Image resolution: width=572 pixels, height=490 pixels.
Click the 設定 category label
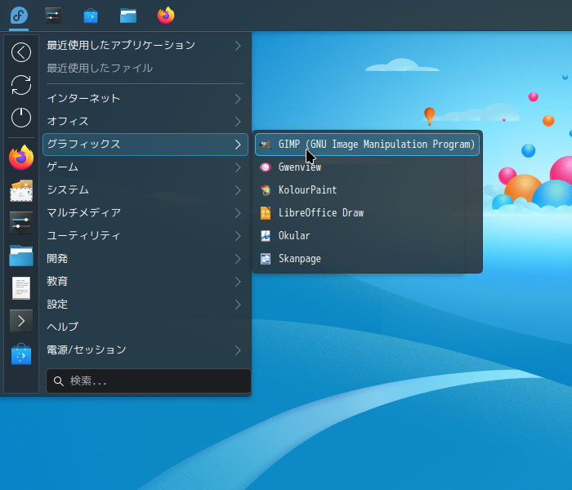pos(57,305)
